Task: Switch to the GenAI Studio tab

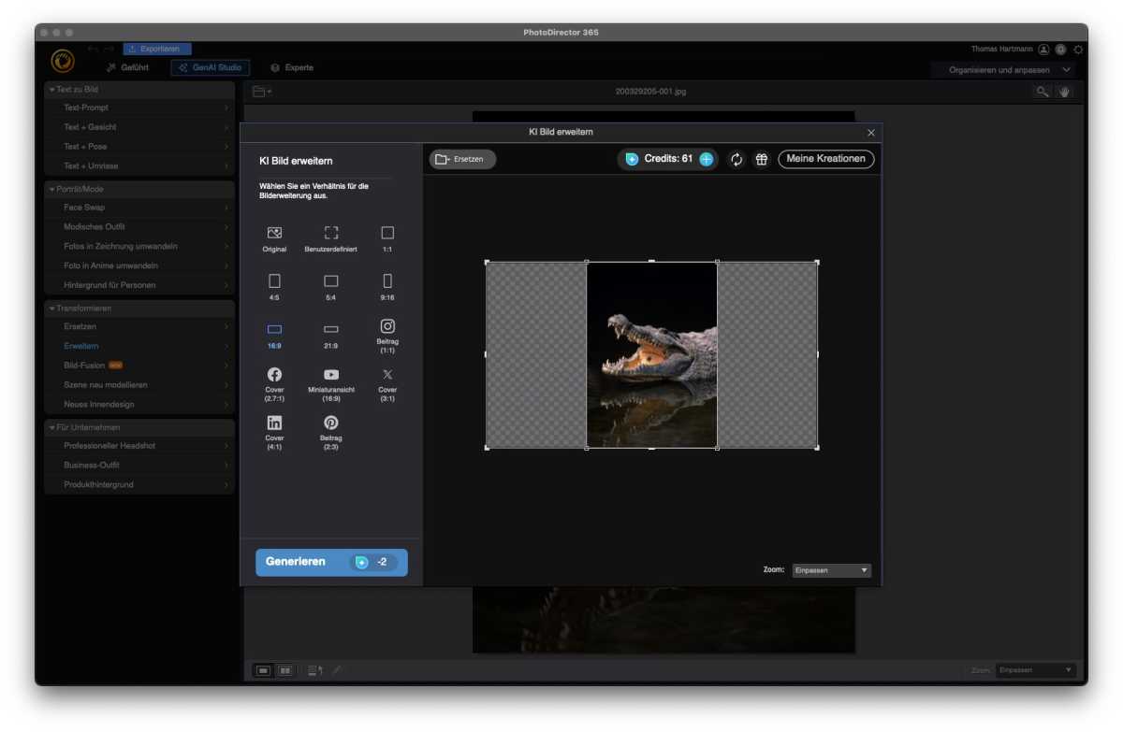Action: pos(211,67)
